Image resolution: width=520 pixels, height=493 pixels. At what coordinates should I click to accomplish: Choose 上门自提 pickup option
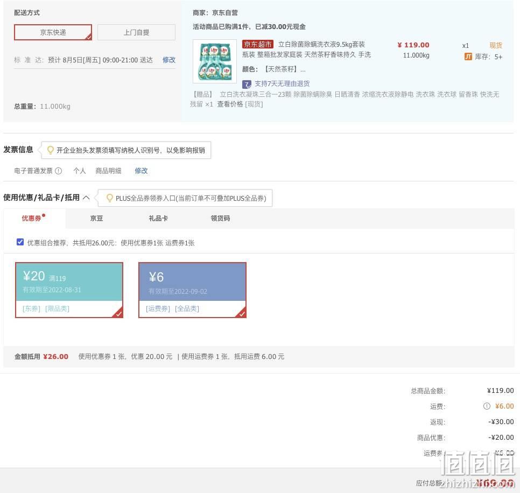[x=136, y=32]
